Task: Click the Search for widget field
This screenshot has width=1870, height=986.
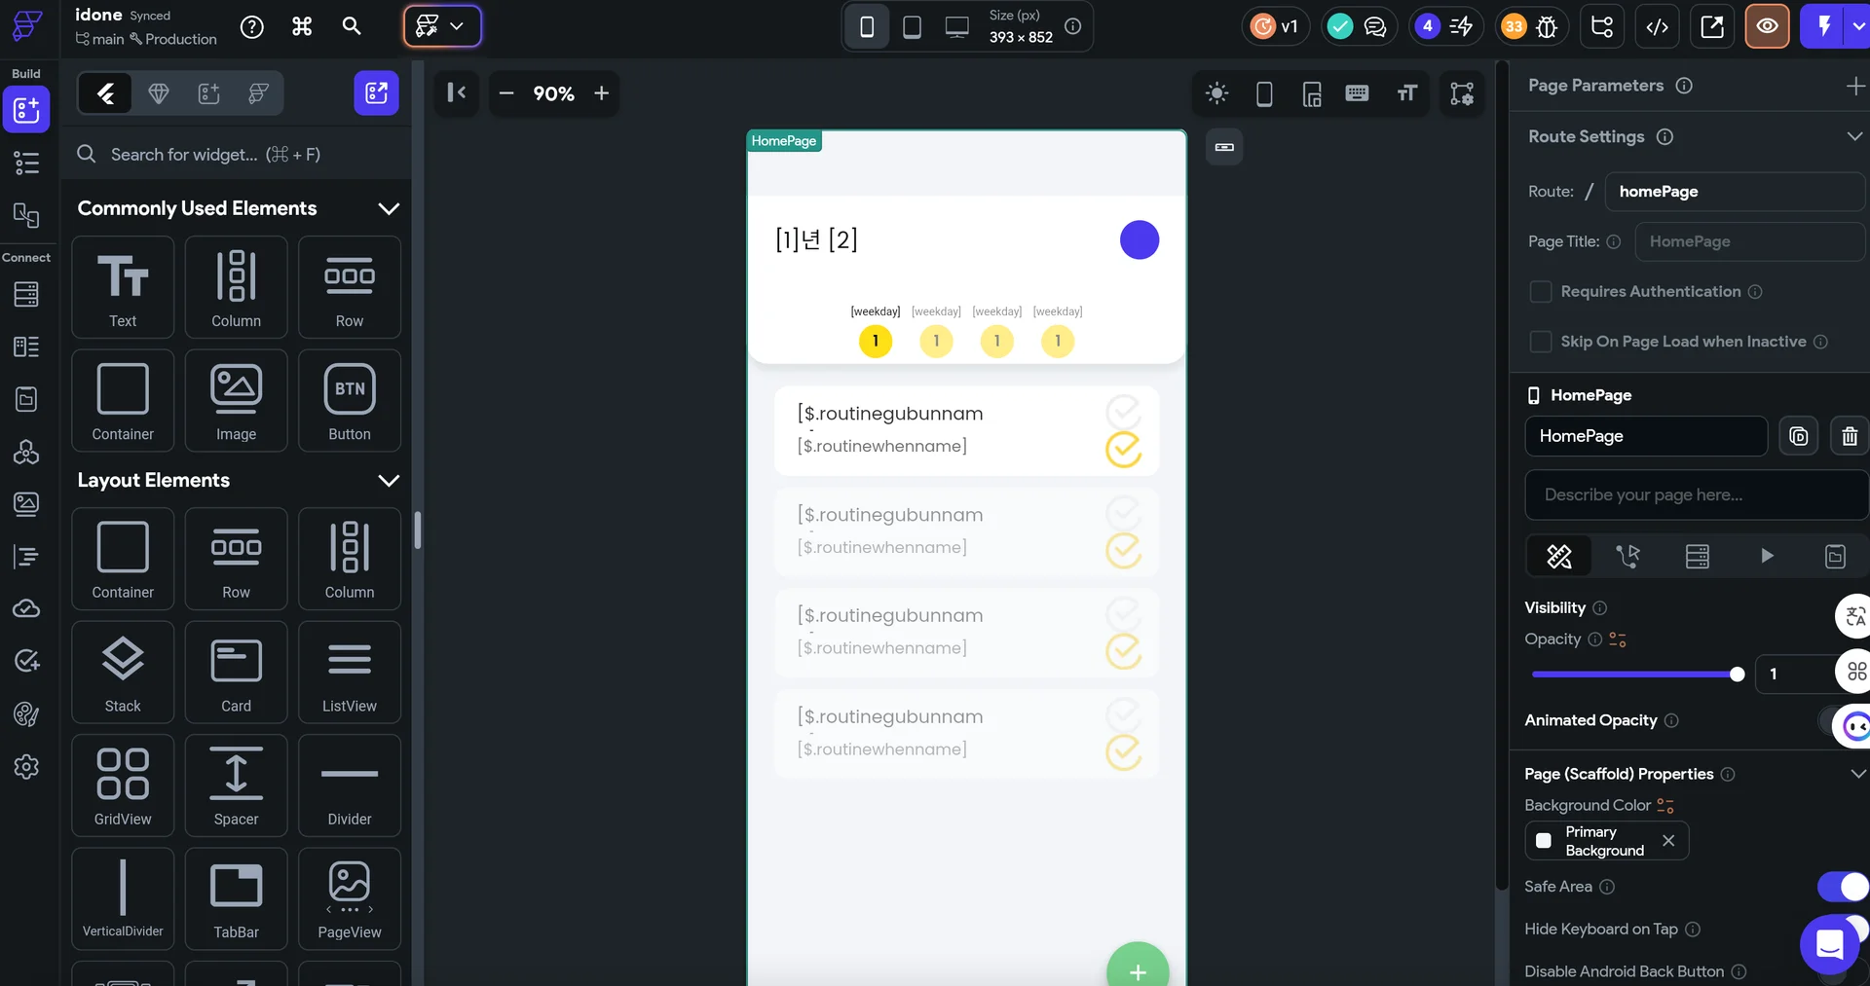Action: point(236,154)
